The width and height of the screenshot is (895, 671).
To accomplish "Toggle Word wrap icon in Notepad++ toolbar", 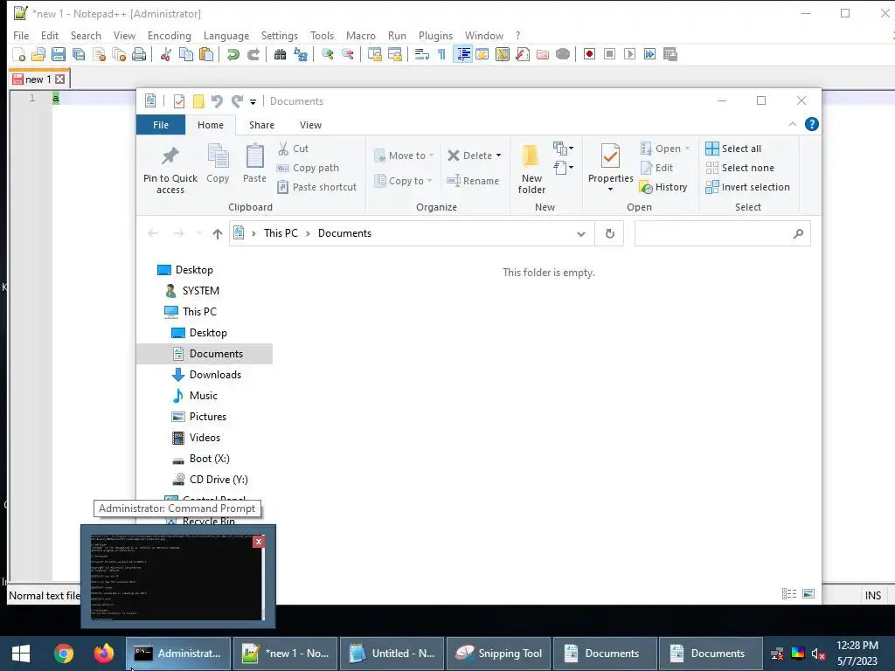I will tap(422, 54).
